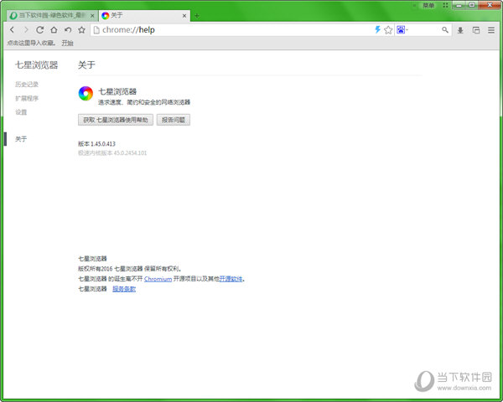Click the 报告问题 button
The height and width of the screenshot is (402, 503).
pos(174,120)
